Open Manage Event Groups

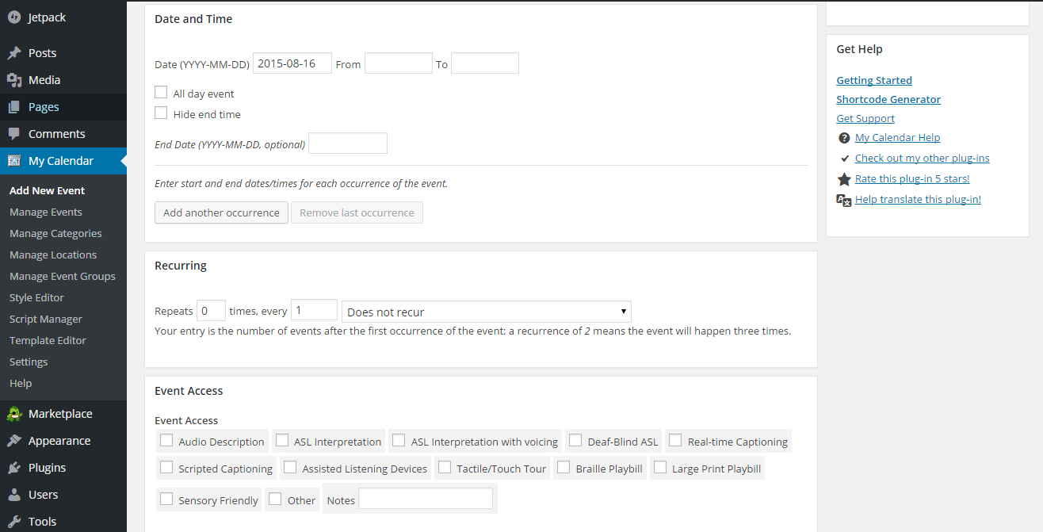[63, 276]
